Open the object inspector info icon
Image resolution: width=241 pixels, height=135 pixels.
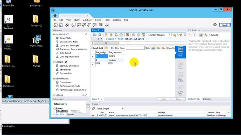[67, 25]
